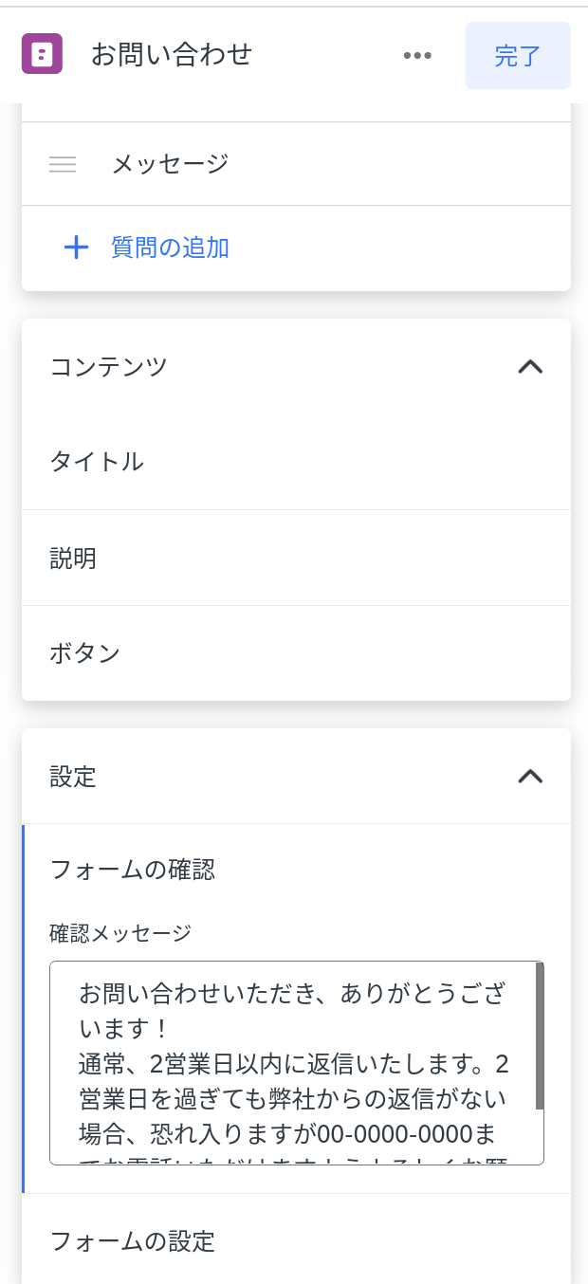Collapse the コンテンツ section chevron

[x=530, y=366]
